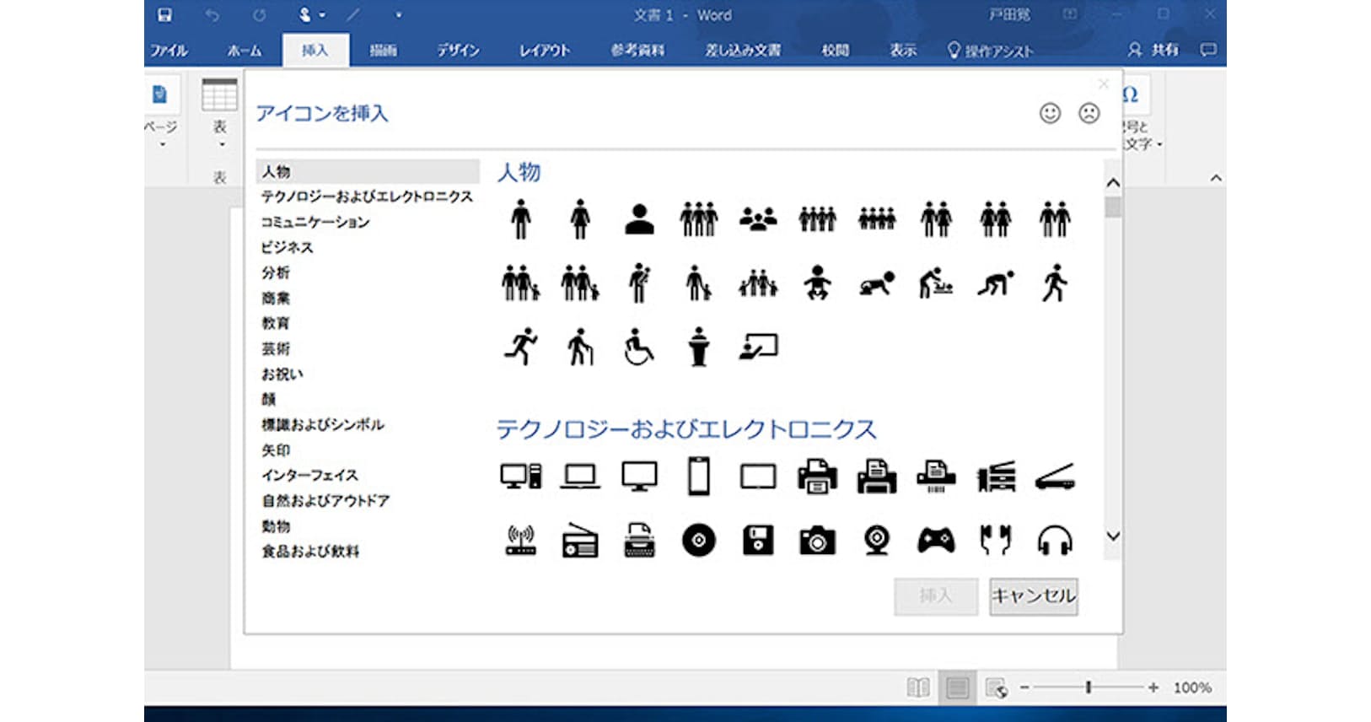Choose the seated baby icon

click(x=817, y=283)
